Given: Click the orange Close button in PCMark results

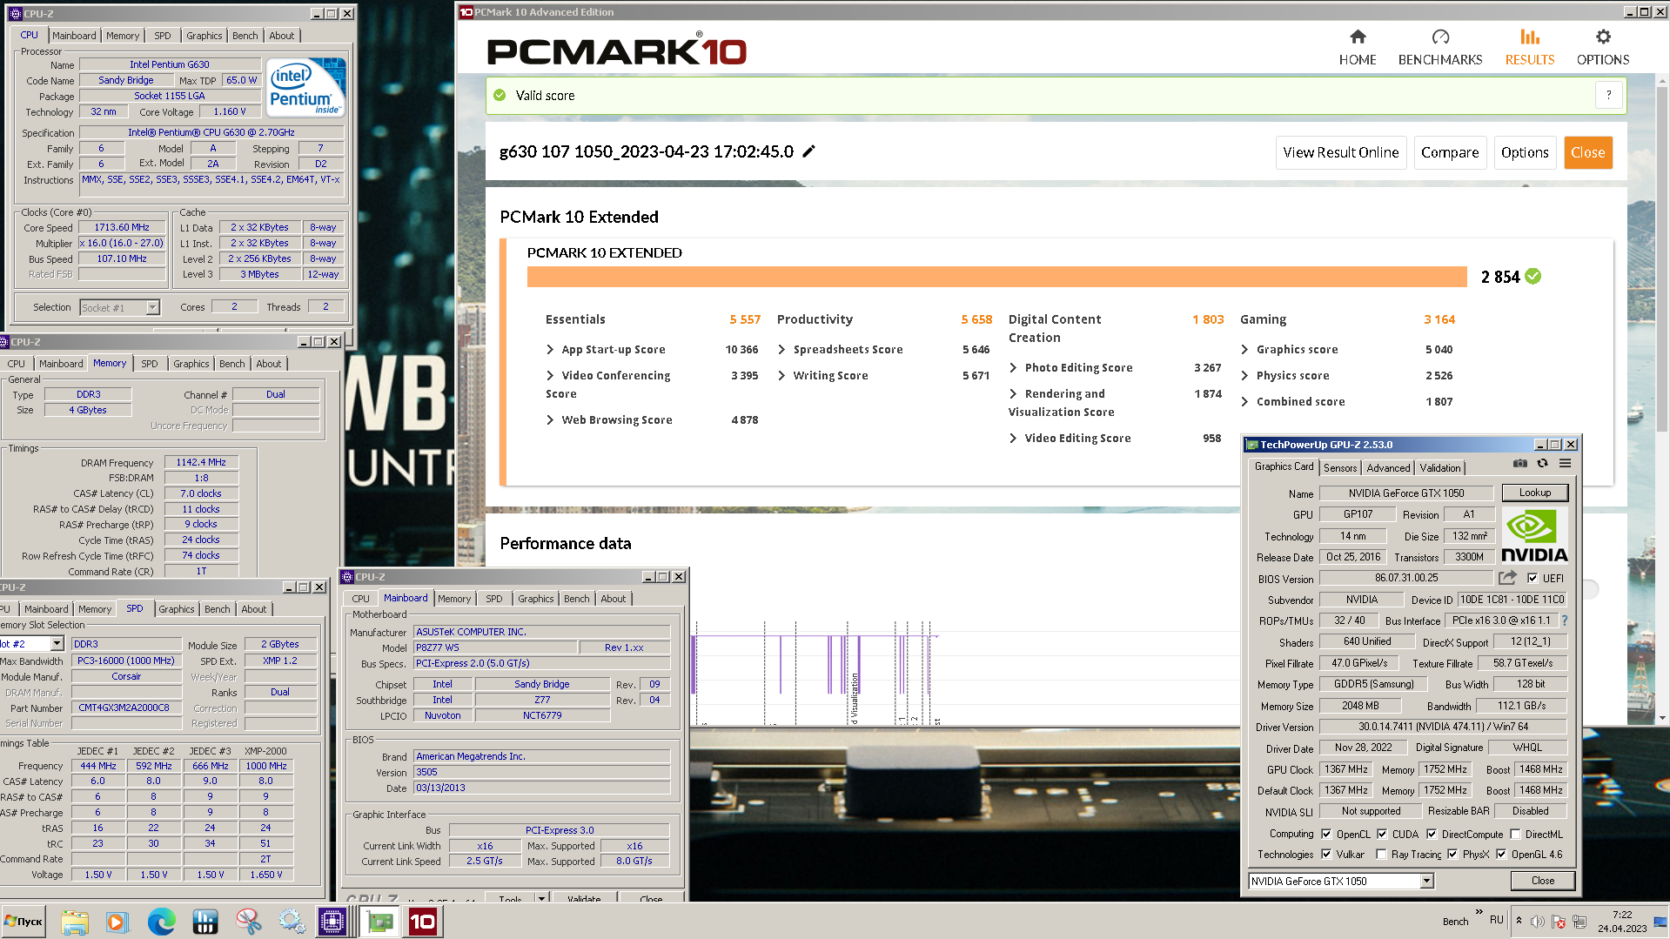Looking at the screenshot, I should (x=1588, y=152).
